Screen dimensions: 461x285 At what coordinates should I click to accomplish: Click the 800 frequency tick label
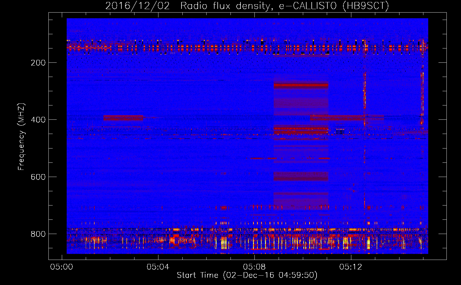point(38,234)
